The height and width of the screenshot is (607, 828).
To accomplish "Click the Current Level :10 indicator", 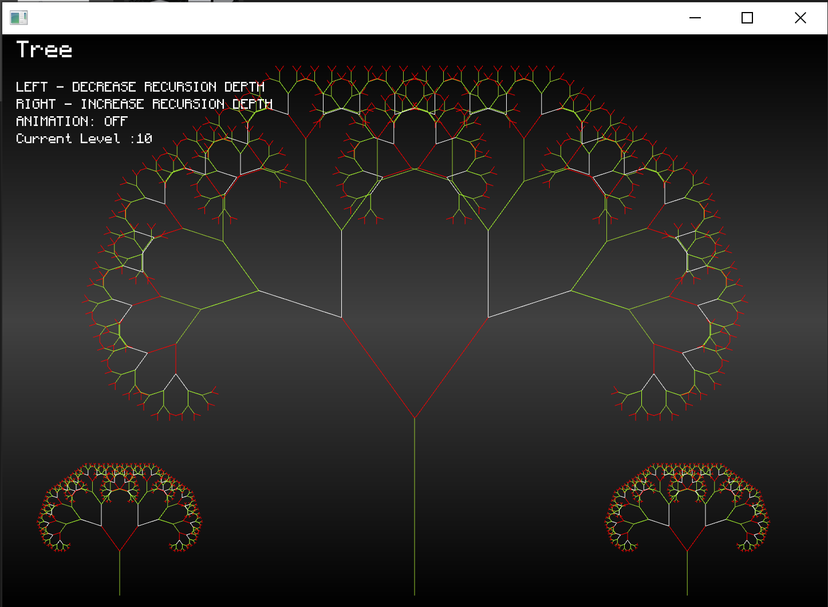I will 84,138.
